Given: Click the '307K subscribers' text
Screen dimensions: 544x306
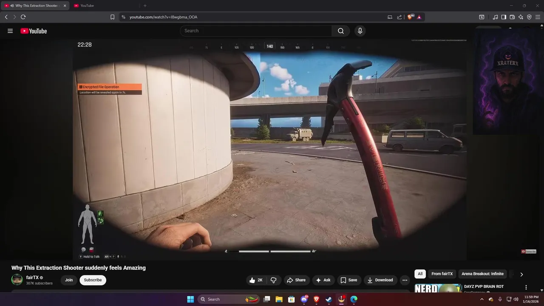Looking at the screenshot, I should click(40, 283).
